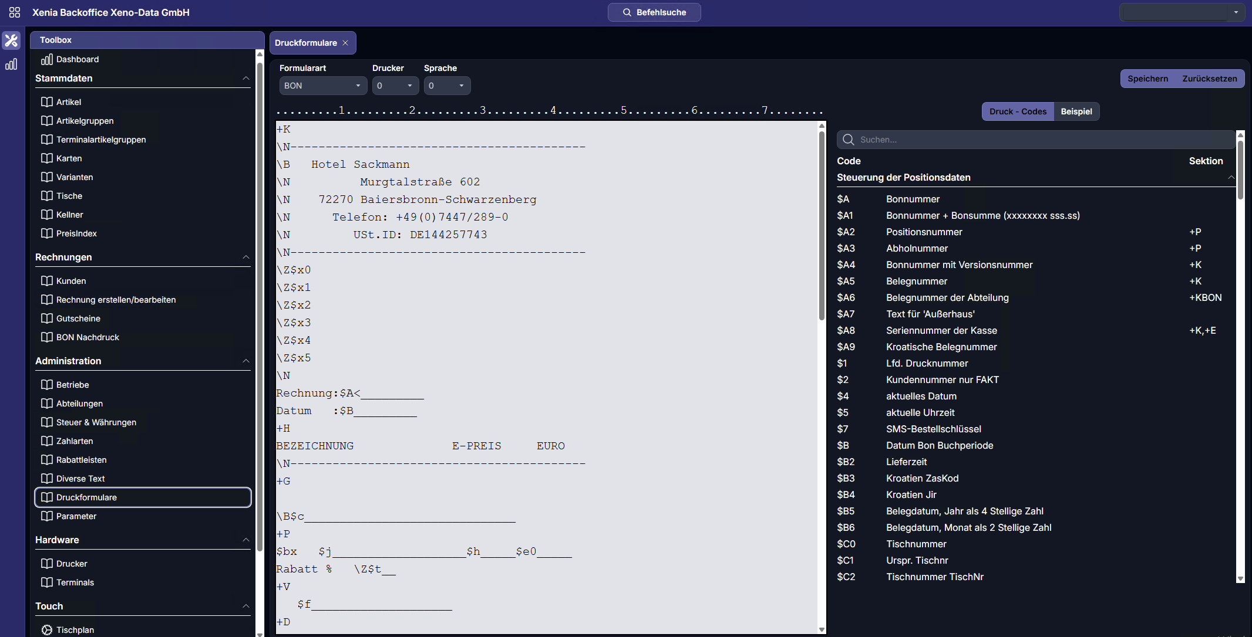Click the Speichern button
This screenshot has height=637, width=1252.
coord(1147,79)
